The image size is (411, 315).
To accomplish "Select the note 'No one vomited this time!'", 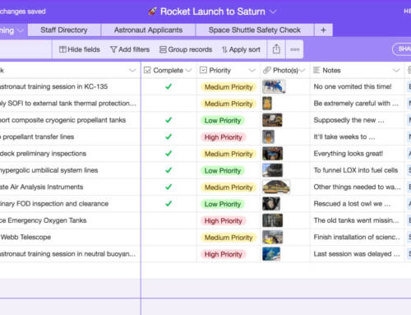I will [x=353, y=86].
